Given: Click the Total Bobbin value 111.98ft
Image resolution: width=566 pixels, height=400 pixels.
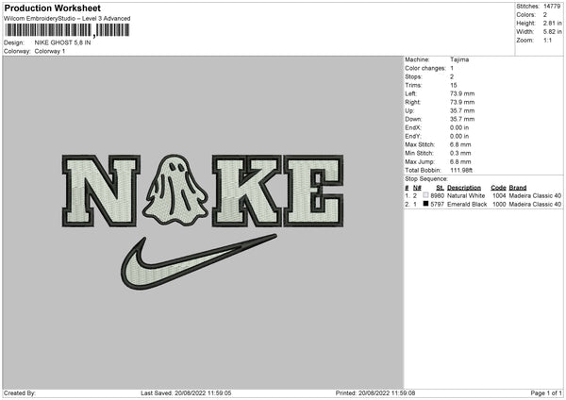Looking at the screenshot, I should click(461, 171).
